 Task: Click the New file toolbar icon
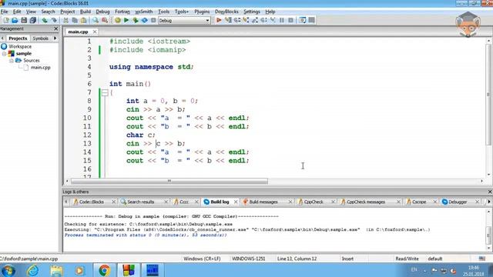[x=6, y=21]
